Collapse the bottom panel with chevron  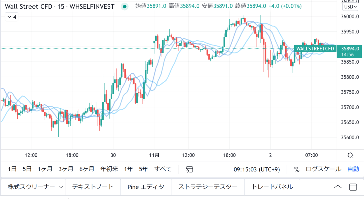pos(338,187)
